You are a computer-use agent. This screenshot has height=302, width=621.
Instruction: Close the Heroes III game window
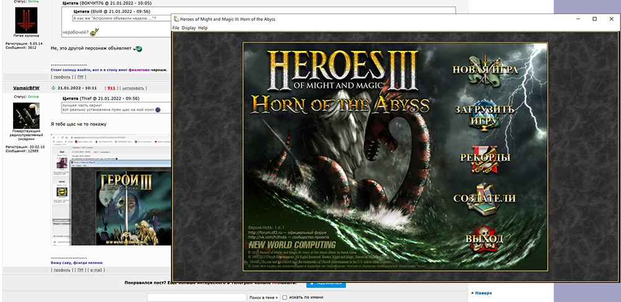pos(612,19)
